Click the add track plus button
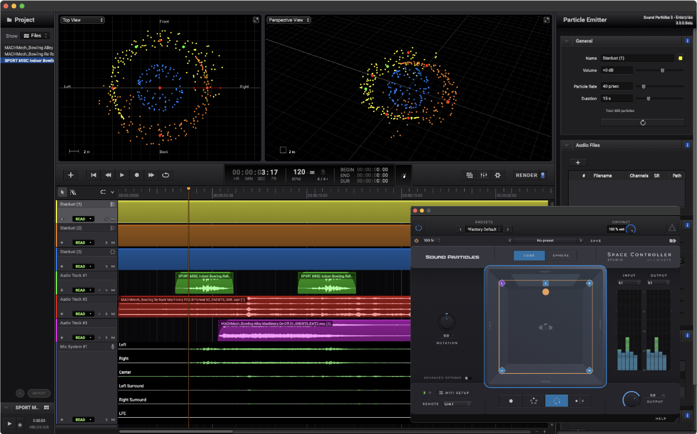The image size is (697, 434). [71, 175]
